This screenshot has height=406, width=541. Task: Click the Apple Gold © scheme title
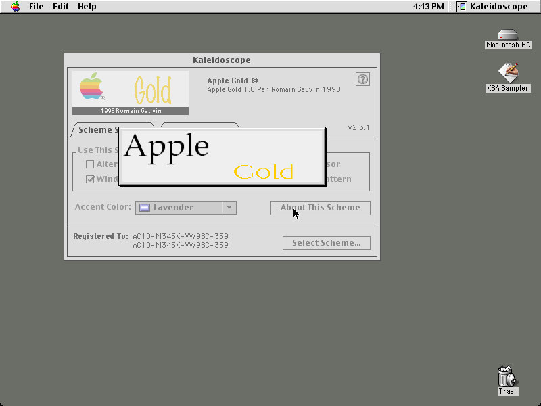(232, 81)
